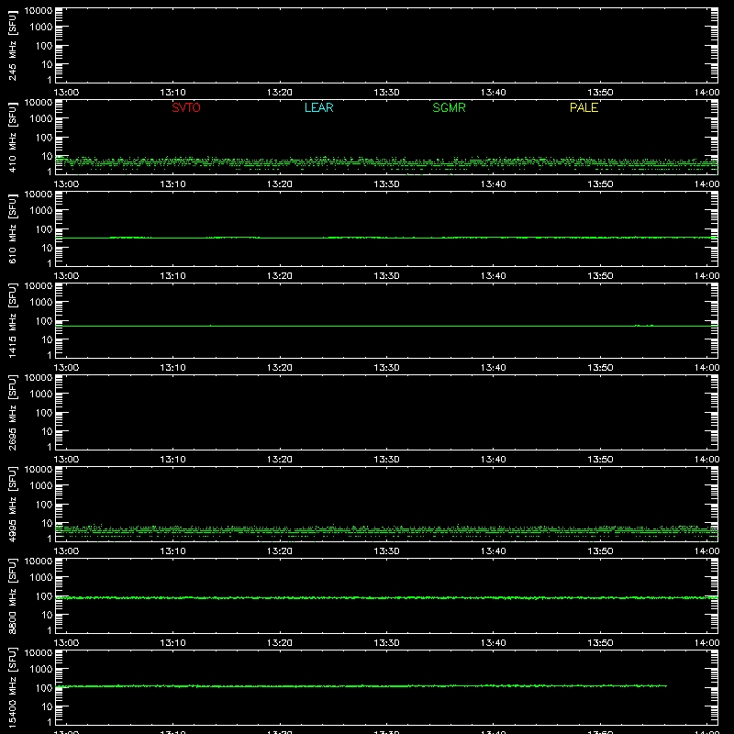Click the 13:00 tick label under 245 MHz panel
Image resolution: width=734 pixels, height=734 pixels.
(66, 93)
